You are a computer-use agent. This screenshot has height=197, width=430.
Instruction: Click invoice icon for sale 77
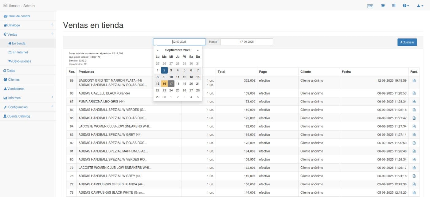(414, 184)
